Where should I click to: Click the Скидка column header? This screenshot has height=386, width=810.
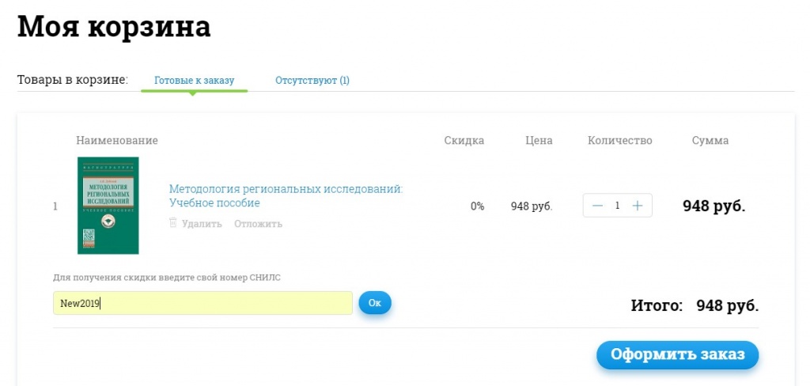pyautogui.click(x=464, y=141)
